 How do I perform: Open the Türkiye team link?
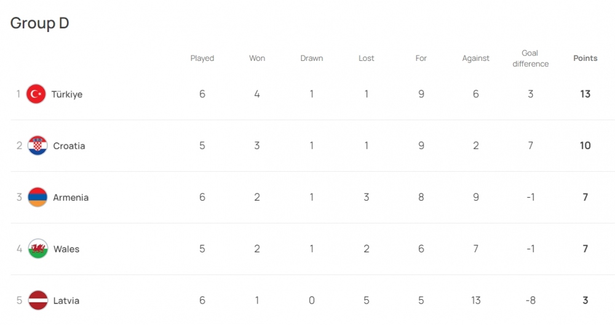point(67,94)
